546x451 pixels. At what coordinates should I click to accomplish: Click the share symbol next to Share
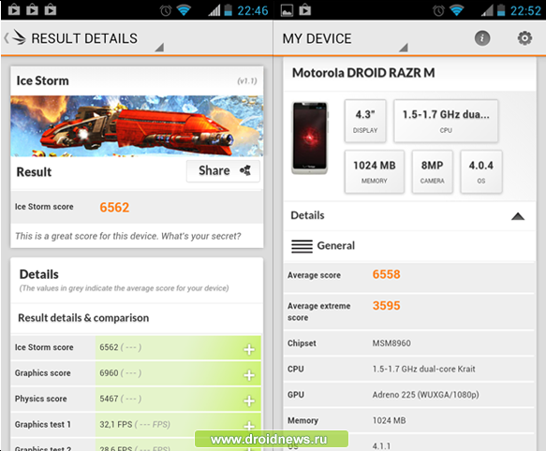point(245,170)
